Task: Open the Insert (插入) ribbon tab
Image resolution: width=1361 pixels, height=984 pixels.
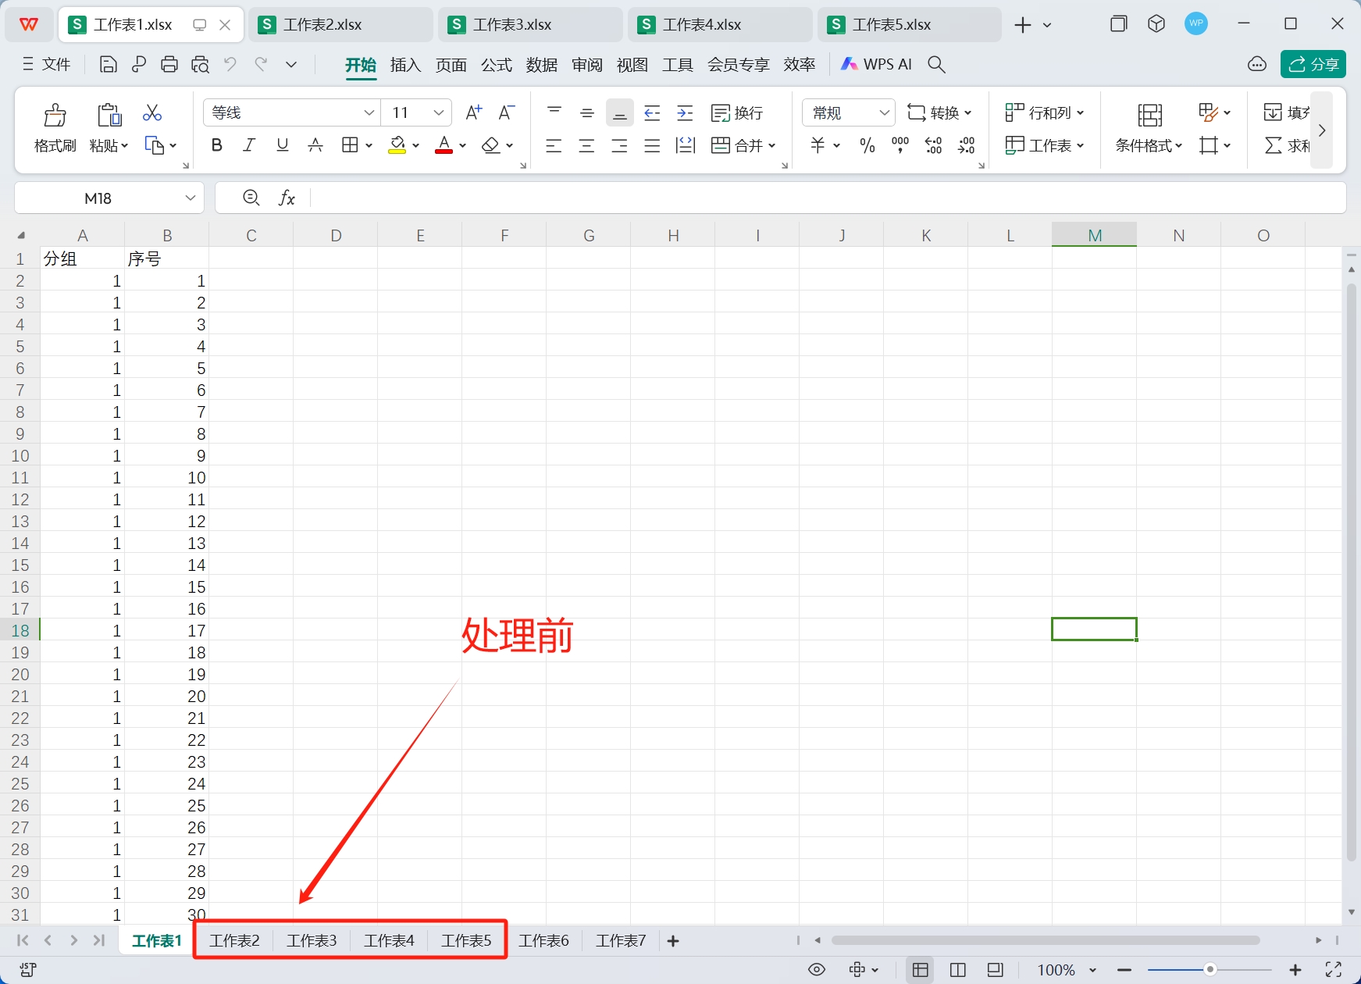Action: 406,65
